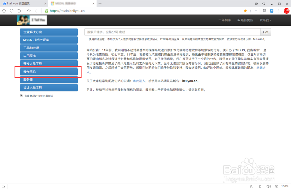Click the browser home icon
291x189 pixels.
point(4,11)
